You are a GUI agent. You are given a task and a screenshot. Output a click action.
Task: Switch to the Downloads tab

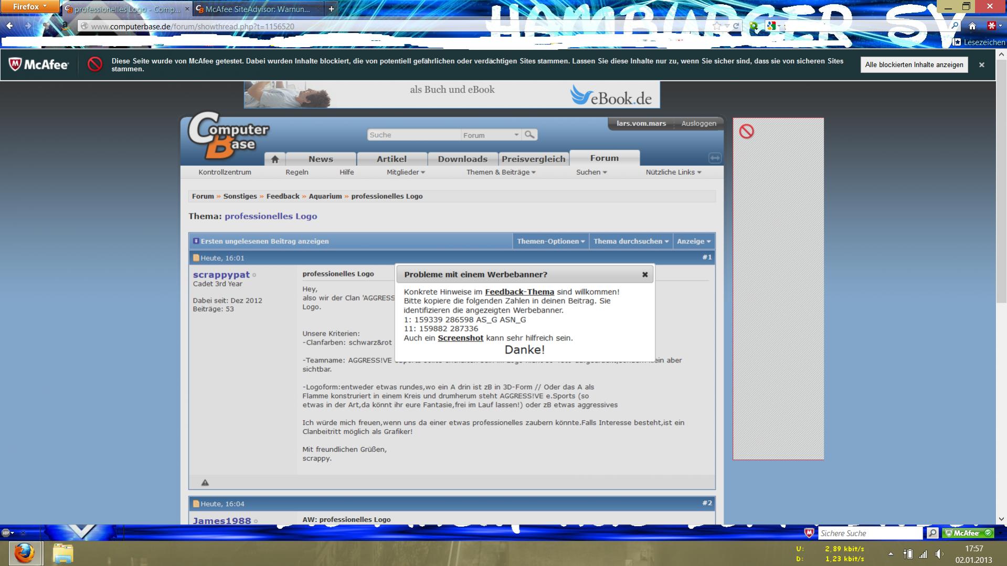coord(463,159)
